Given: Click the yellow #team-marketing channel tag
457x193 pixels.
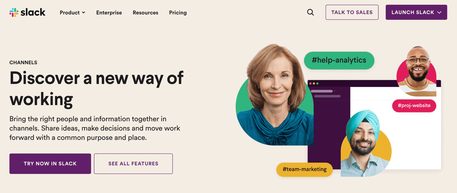Looking at the screenshot, I should (x=304, y=169).
